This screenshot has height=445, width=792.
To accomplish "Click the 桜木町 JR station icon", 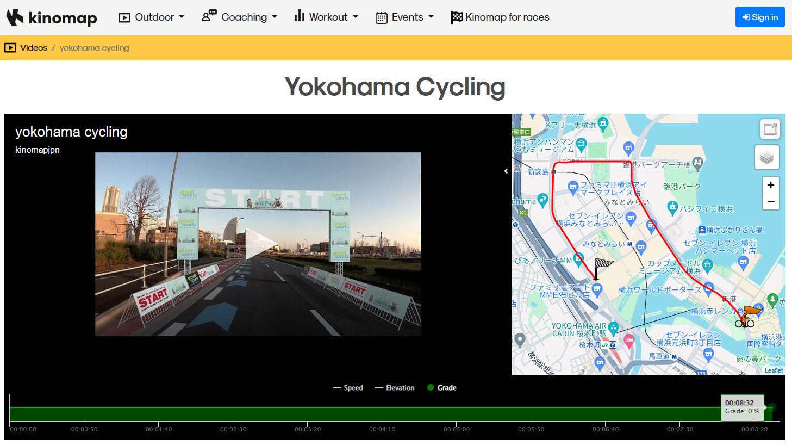I will pyautogui.click(x=604, y=345).
